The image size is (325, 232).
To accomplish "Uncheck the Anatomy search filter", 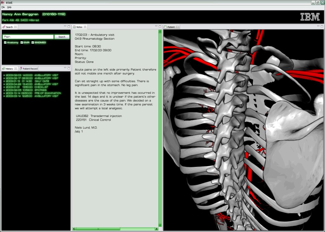I will (5, 43).
